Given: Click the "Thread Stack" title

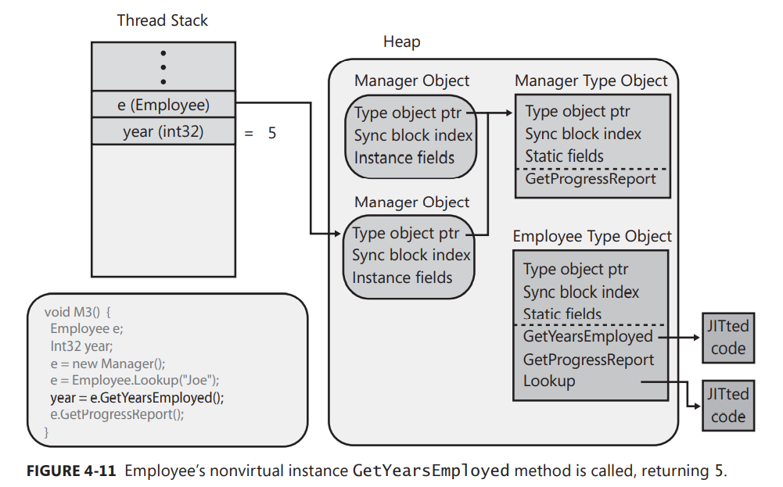Looking at the screenshot, I should (163, 20).
